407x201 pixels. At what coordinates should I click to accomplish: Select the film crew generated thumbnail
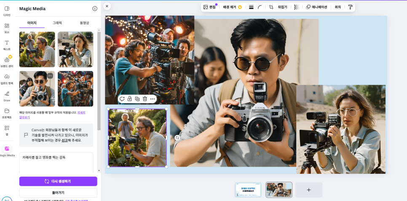click(75, 89)
